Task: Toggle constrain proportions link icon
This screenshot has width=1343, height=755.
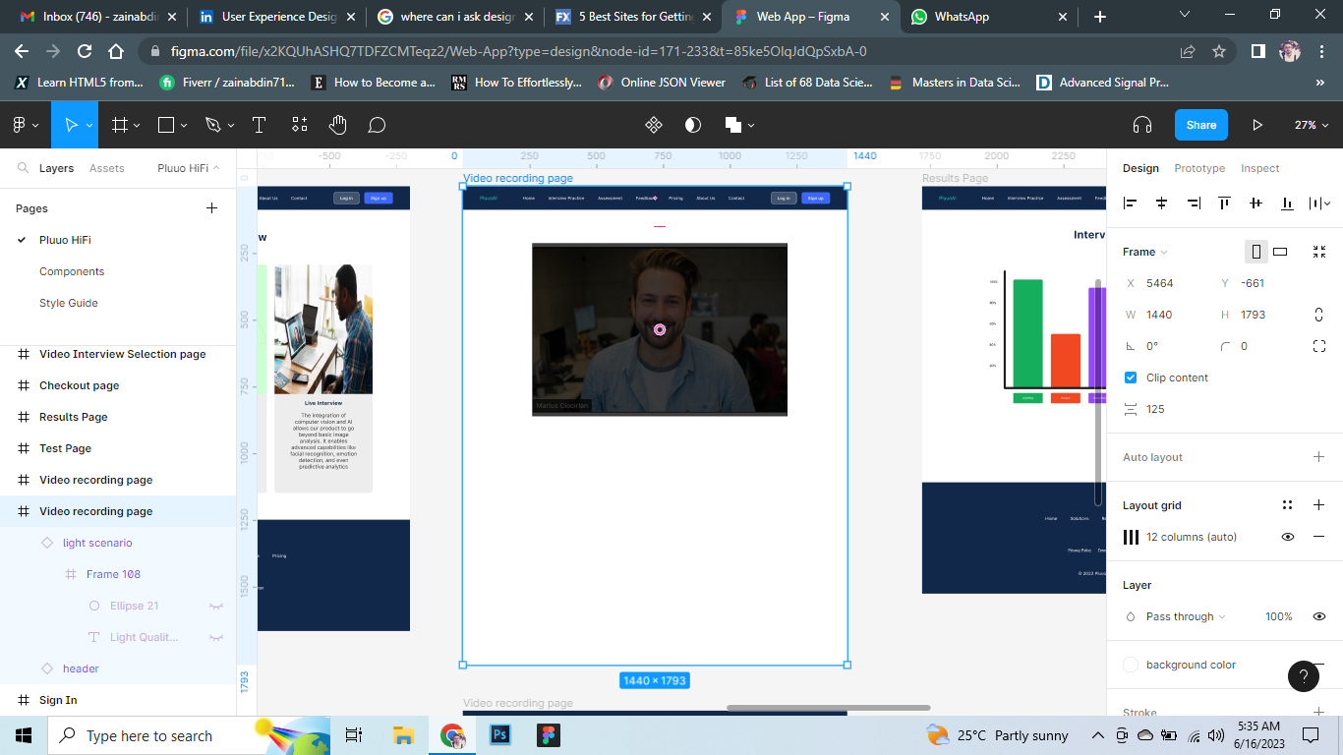Action: click(x=1319, y=315)
